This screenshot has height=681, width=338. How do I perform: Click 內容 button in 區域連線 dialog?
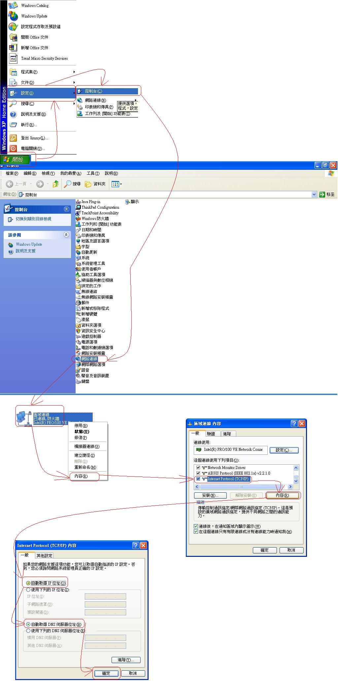[283, 495]
